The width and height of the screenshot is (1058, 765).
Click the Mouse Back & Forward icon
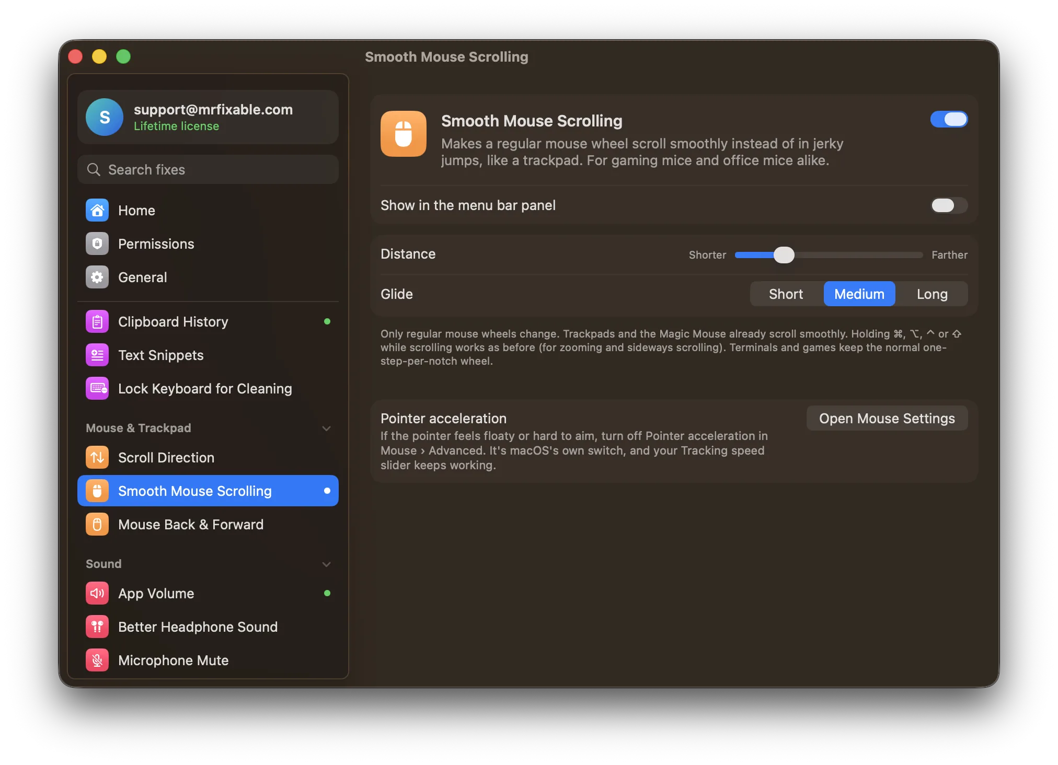coord(97,525)
